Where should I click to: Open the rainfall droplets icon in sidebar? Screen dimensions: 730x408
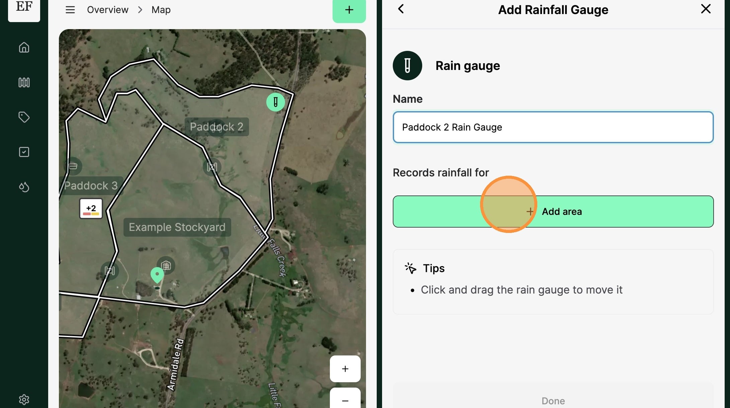[24, 187]
